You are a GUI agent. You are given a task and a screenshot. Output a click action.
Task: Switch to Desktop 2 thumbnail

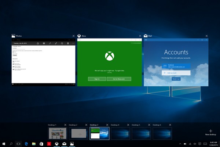coord(78,133)
